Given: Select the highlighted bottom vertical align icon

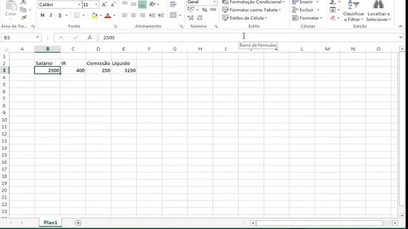Looking at the screenshot, I should point(142,4).
